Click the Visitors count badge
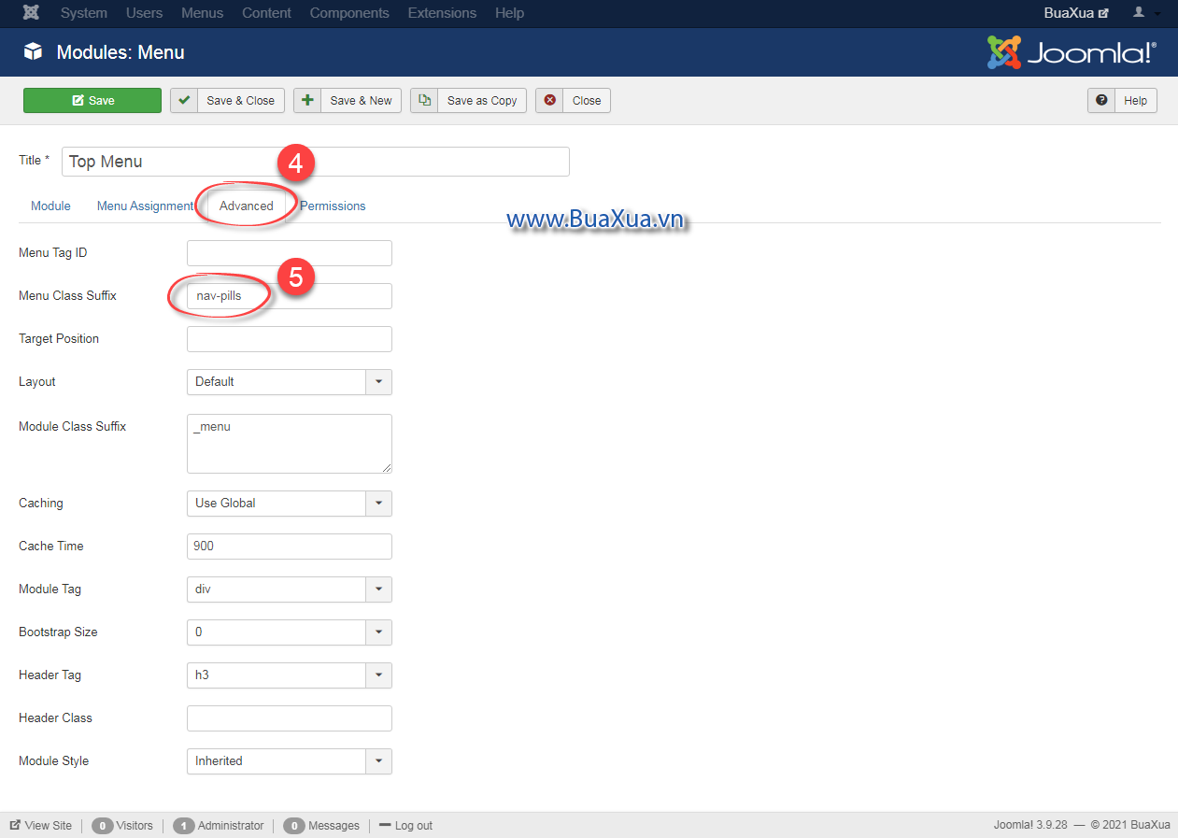1178x838 pixels. 102,826
